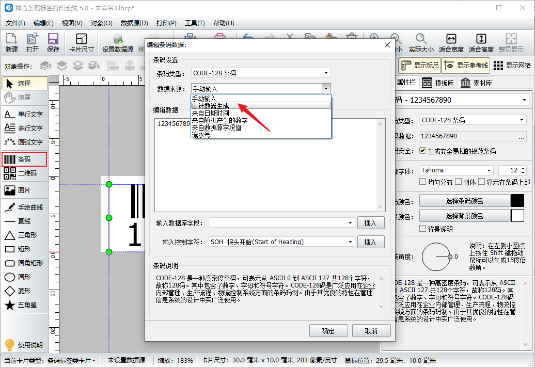The width and height of the screenshot is (535, 368).
Task: Open the Data Source (数据源) menu
Action: (x=134, y=23)
